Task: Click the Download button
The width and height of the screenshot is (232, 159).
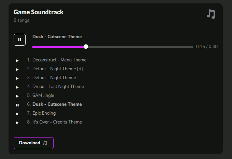Action: 33,143
